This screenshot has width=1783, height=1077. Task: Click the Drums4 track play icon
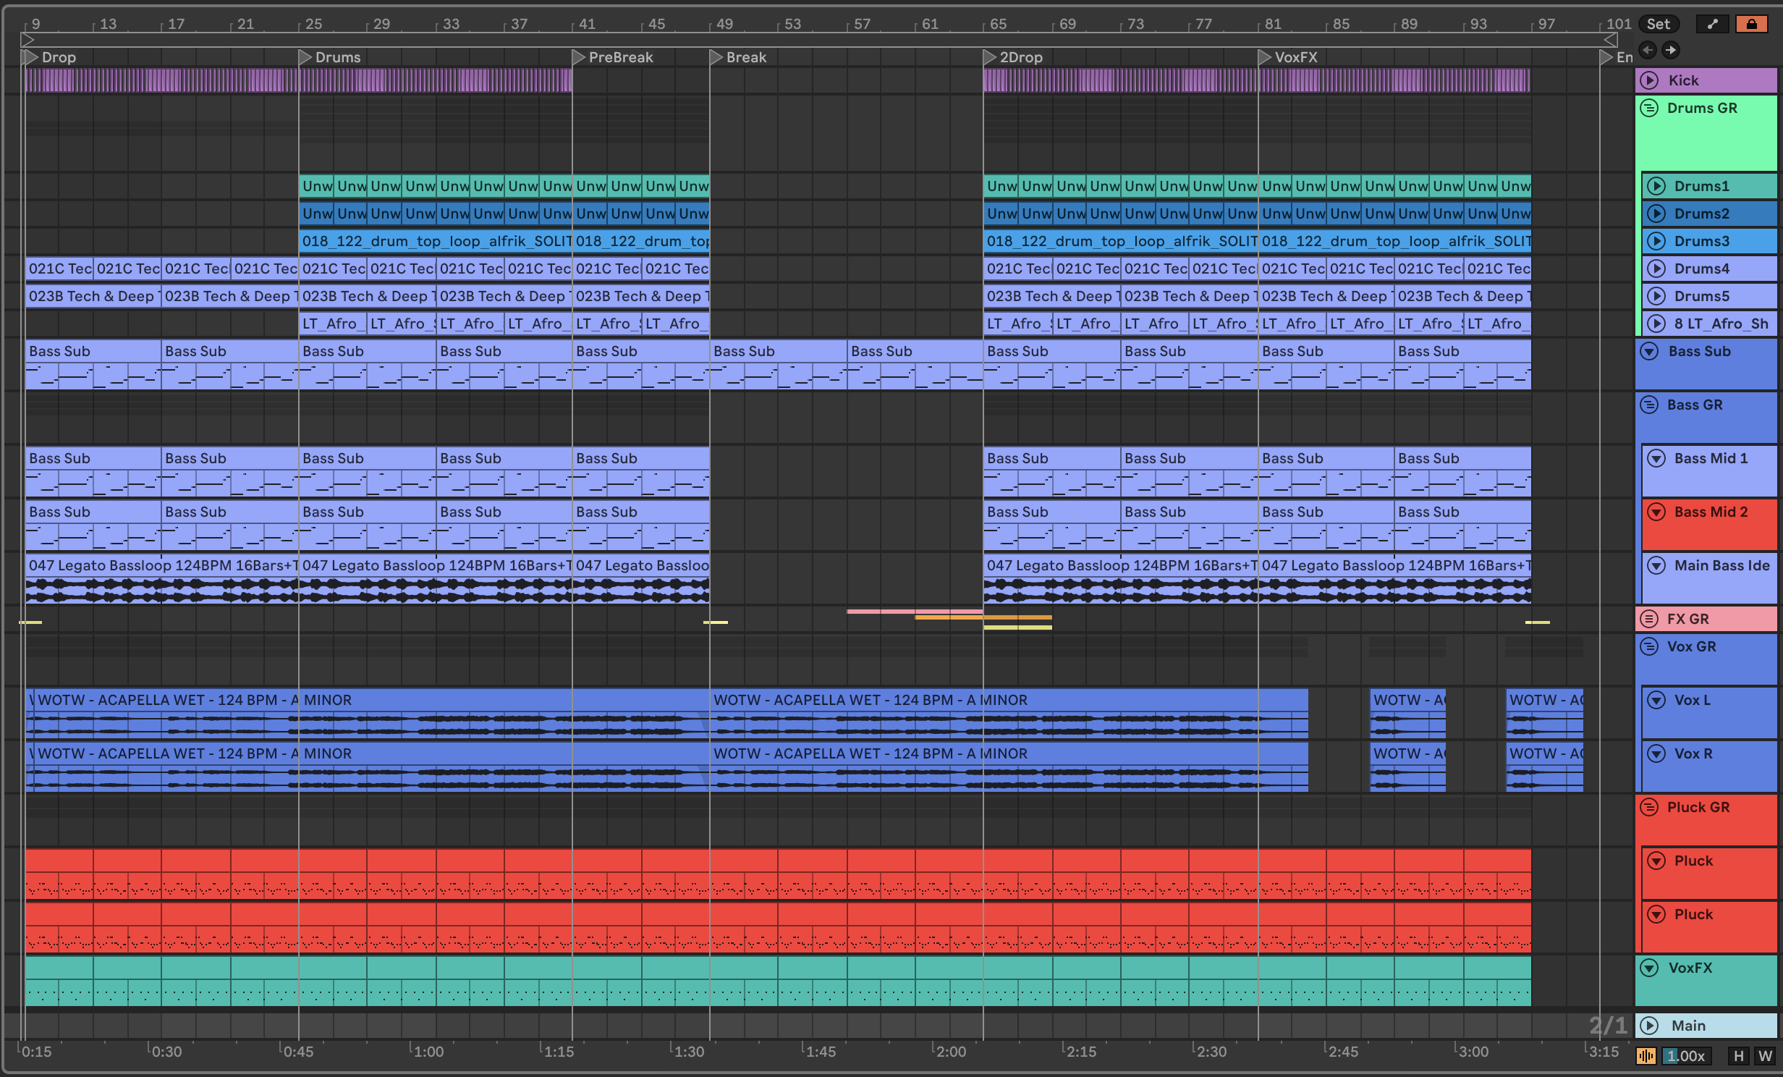pos(1656,269)
